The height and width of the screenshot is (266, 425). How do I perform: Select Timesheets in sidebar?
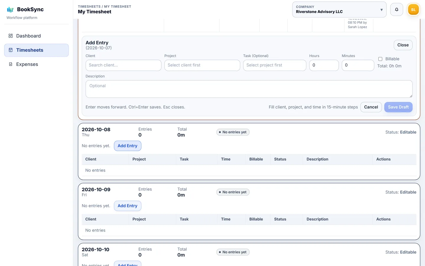click(x=36, y=50)
